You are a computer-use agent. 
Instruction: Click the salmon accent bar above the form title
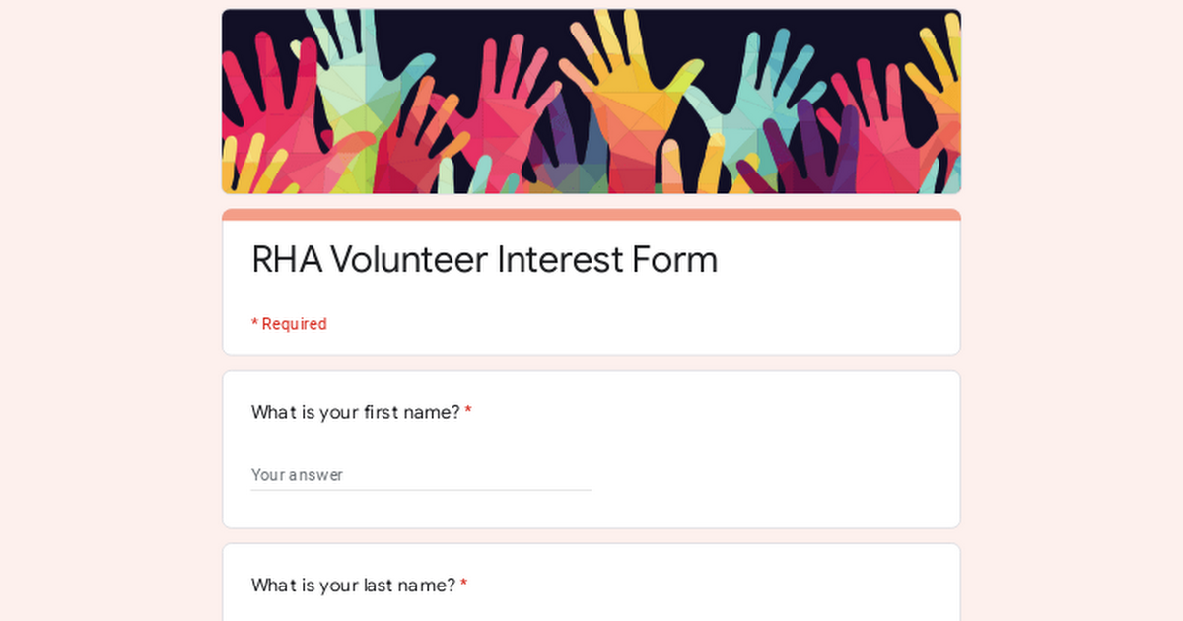click(591, 214)
